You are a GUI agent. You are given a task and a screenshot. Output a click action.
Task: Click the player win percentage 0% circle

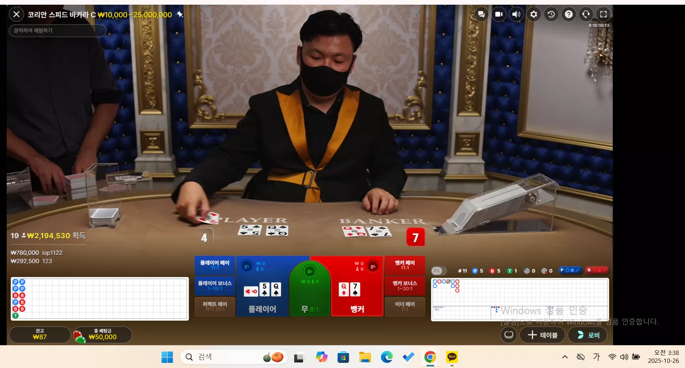coord(246,267)
